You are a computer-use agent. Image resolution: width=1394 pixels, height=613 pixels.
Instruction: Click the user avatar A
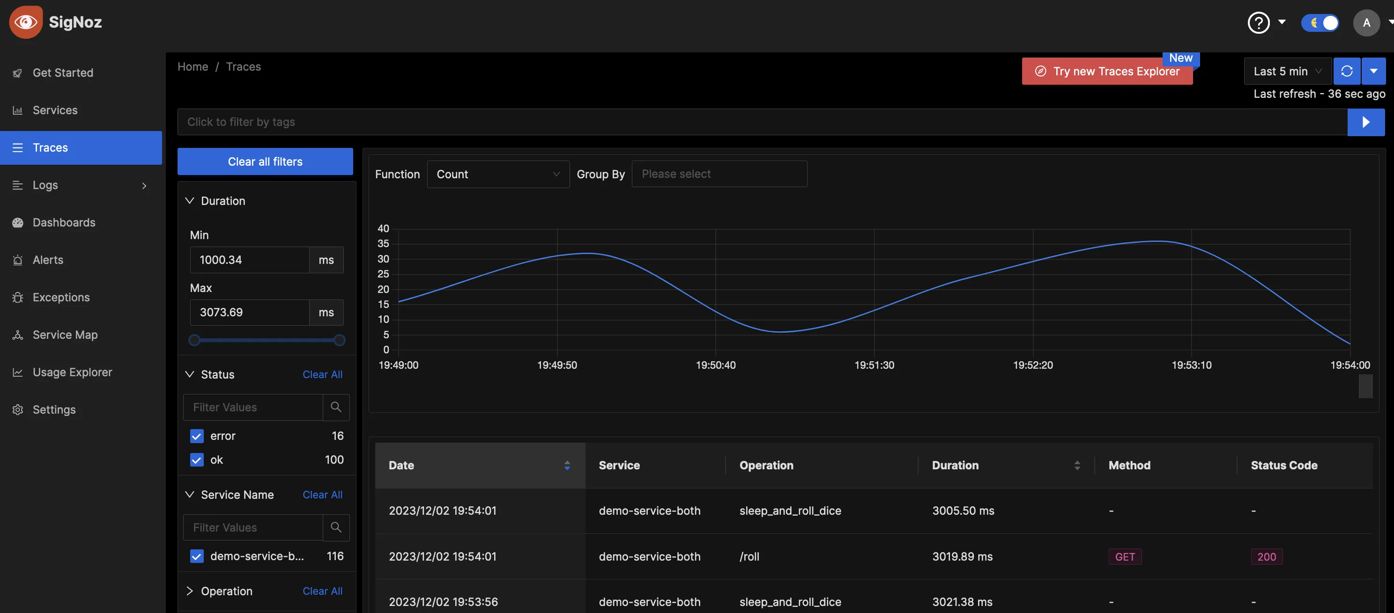tap(1366, 23)
